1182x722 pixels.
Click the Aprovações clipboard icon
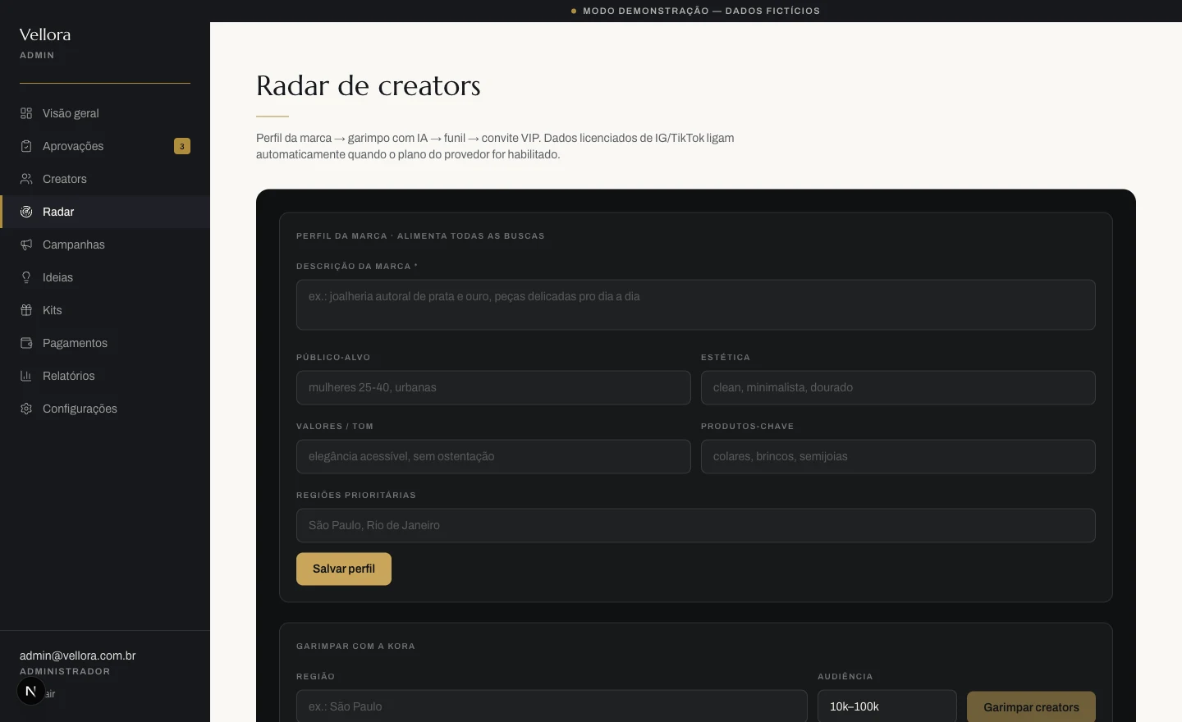26,146
